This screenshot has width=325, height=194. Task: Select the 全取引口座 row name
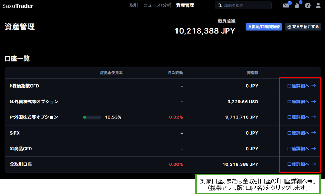point(21,164)
